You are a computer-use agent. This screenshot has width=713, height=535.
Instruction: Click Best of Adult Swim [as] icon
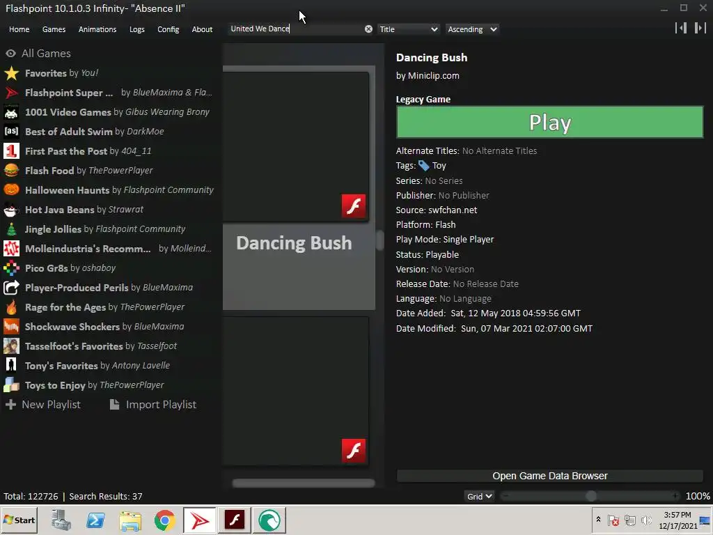click(11, 132)
